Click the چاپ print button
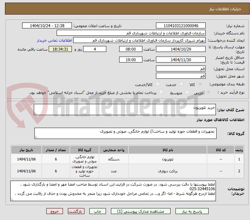The width and height of the screenshot is (250, 220). 98,211
